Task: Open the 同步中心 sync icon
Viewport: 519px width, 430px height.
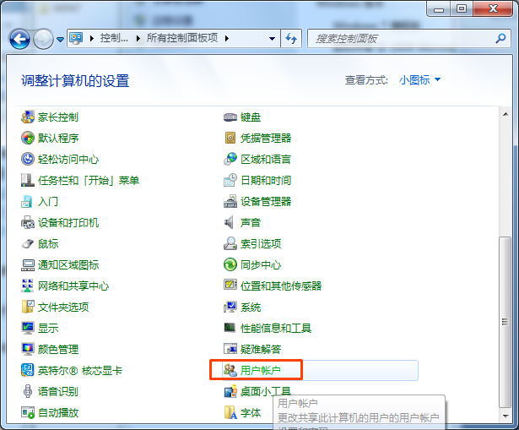Action: click(230, 264)
